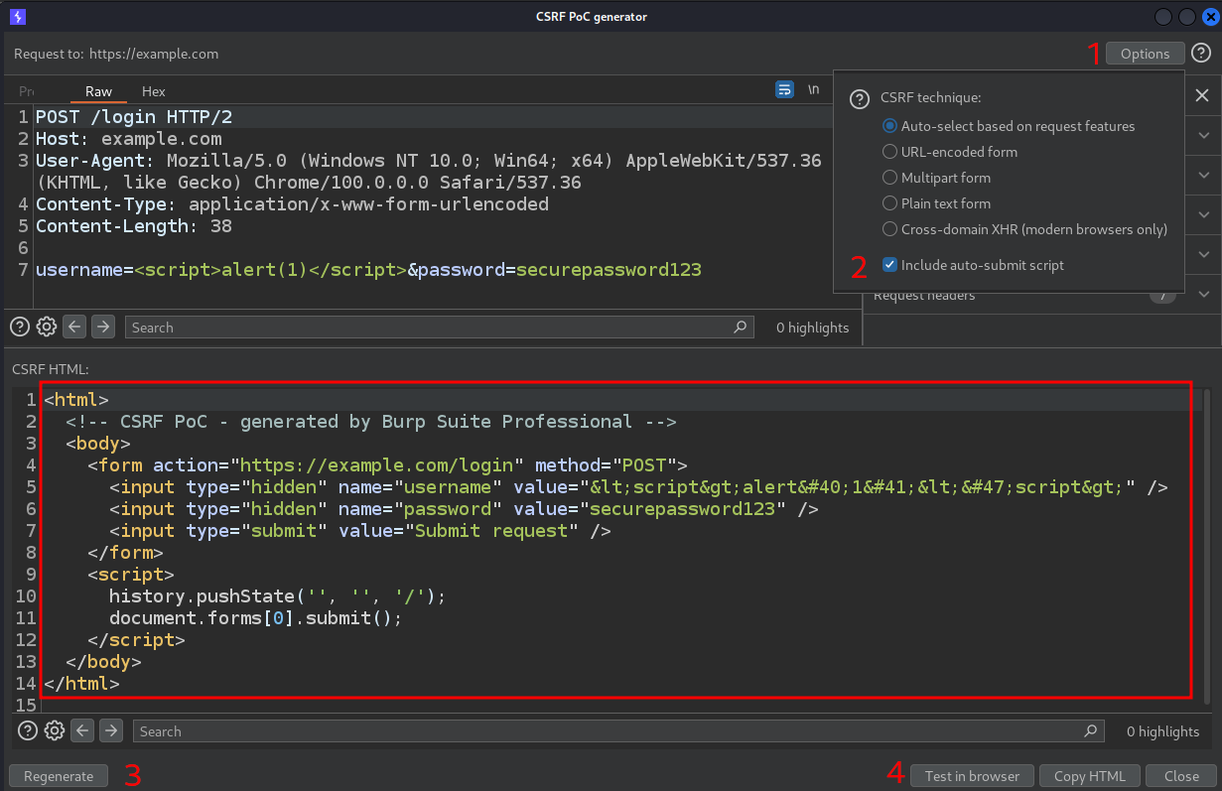Click the Request to https://example.com text
Viewport: 1222px width, 791px height.
(116, 54)
